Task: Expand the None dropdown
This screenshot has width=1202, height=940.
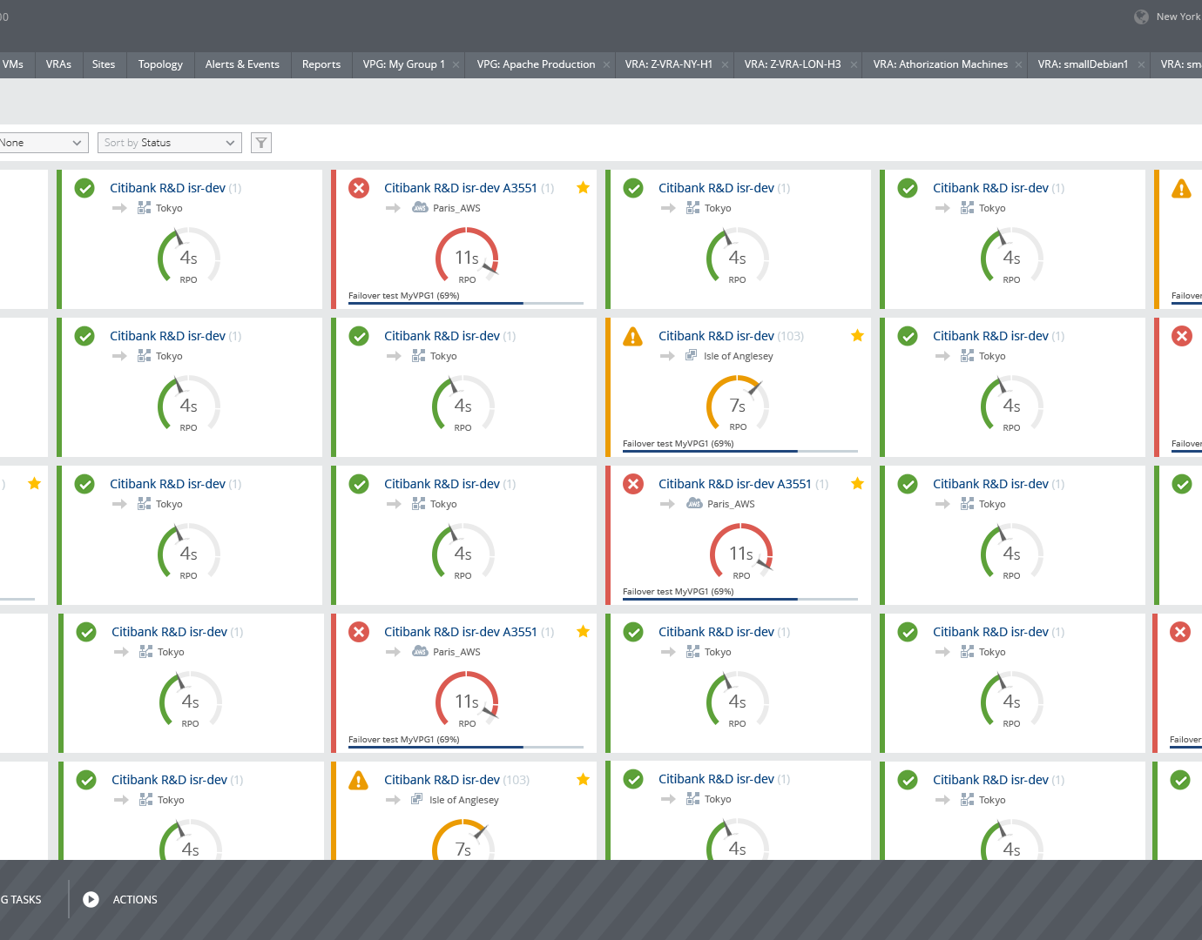Action: [x=44, y=143]
